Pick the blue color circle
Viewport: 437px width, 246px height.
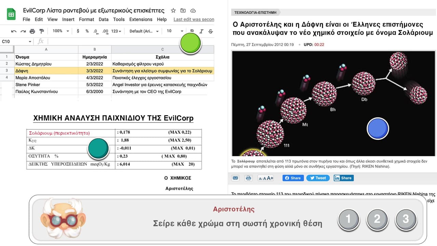click(x=378, y=128)
